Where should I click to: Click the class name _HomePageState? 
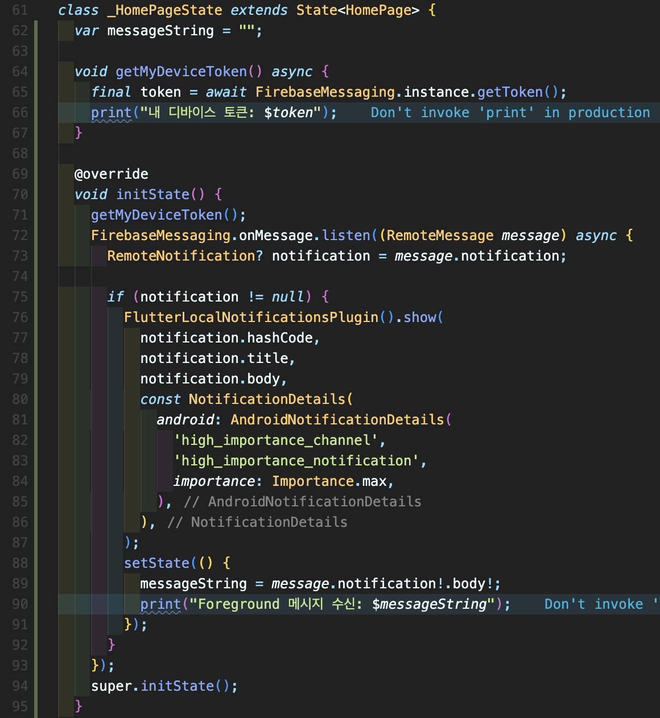pos(164,10)
